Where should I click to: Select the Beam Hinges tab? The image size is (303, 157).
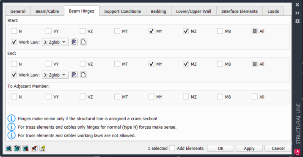pos(82,11)
